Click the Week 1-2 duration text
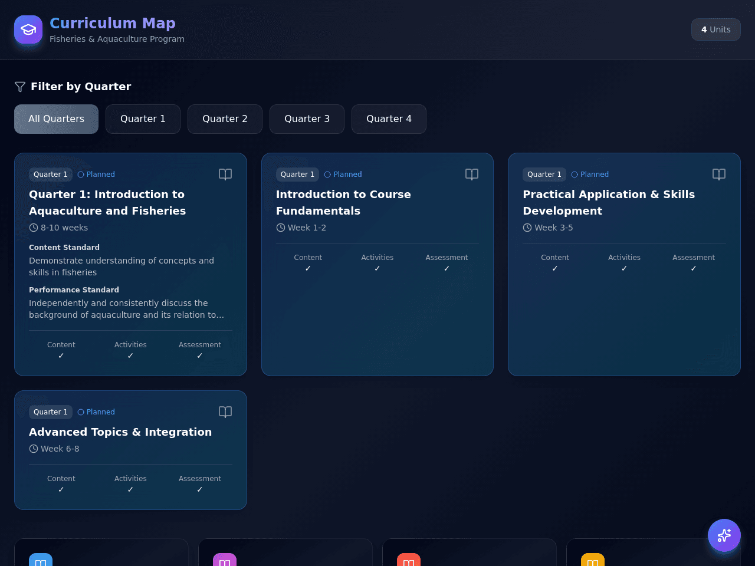Viewport: 755px width, 566px height. (x=307, y=228)
